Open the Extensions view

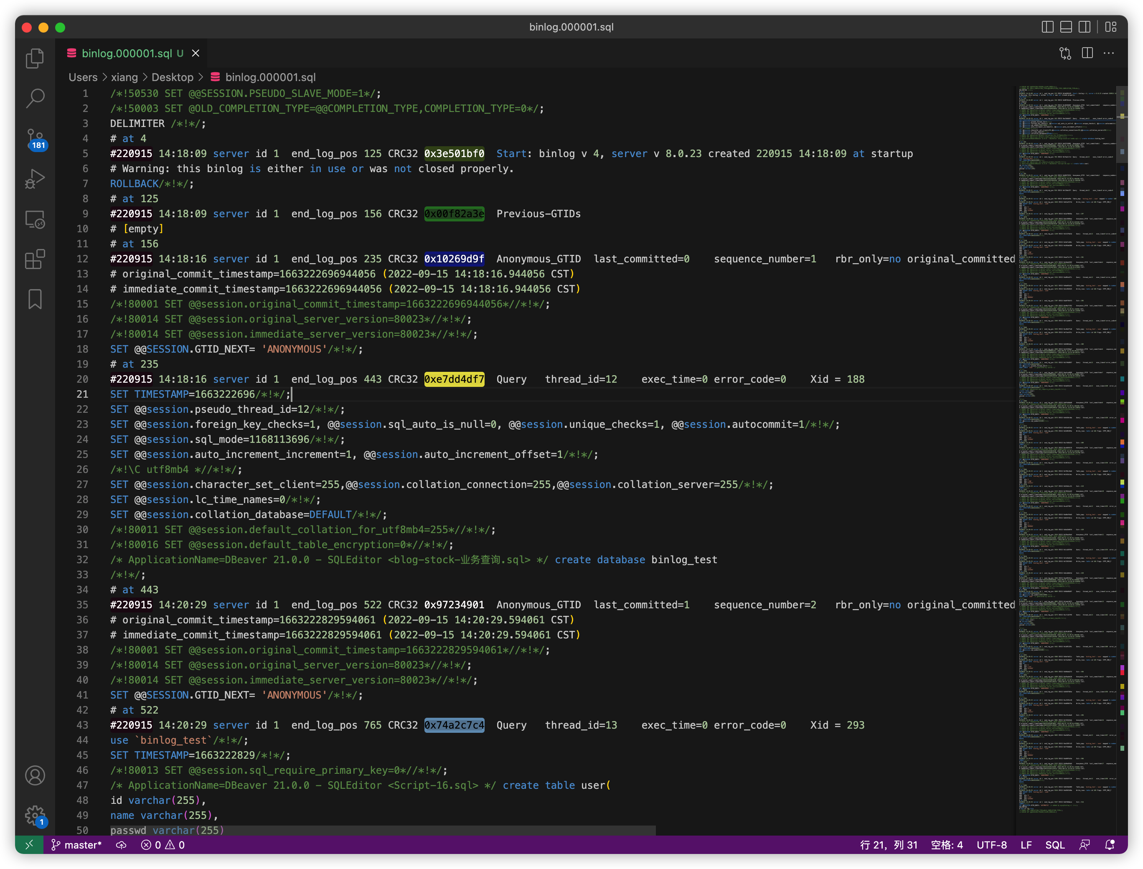pyautogui.click(x=35, y=259)
